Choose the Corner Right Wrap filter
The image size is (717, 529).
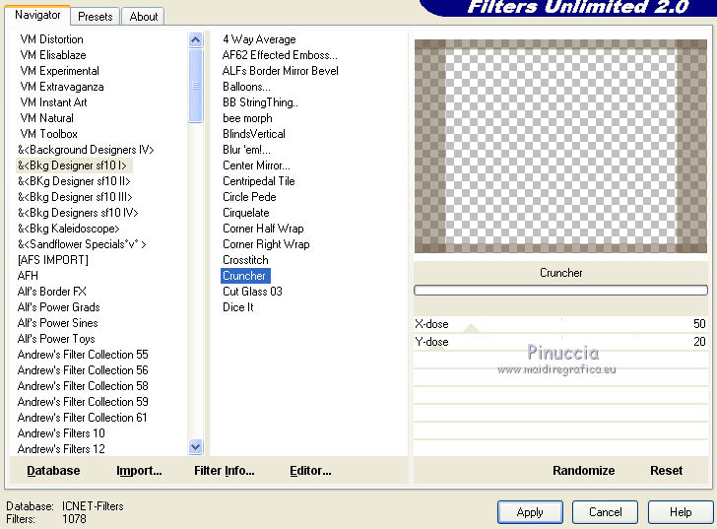(x=266, y=244)
